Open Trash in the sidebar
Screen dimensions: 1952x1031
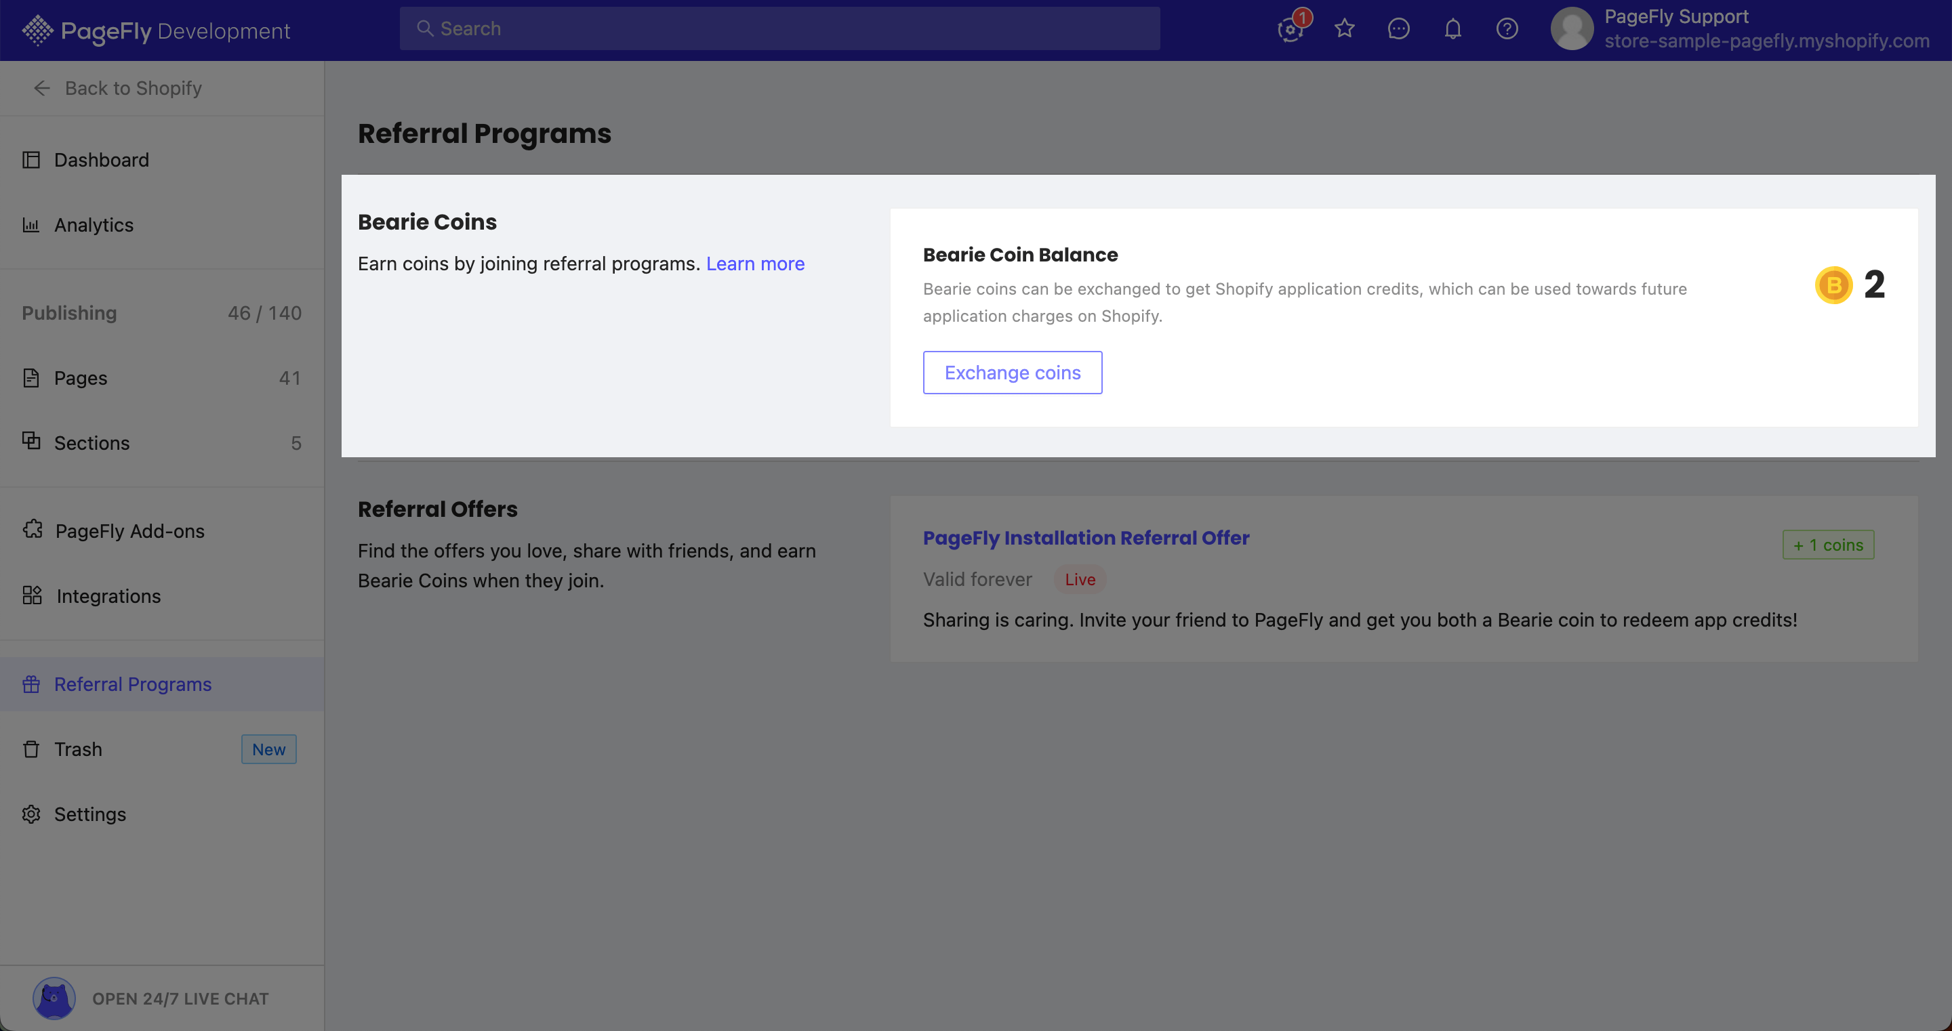coord(162,749)
